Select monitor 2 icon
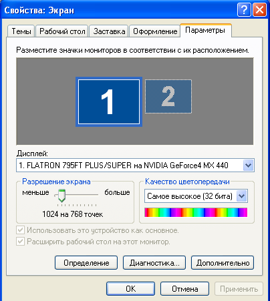270x301 pixels. coord(168,97)
